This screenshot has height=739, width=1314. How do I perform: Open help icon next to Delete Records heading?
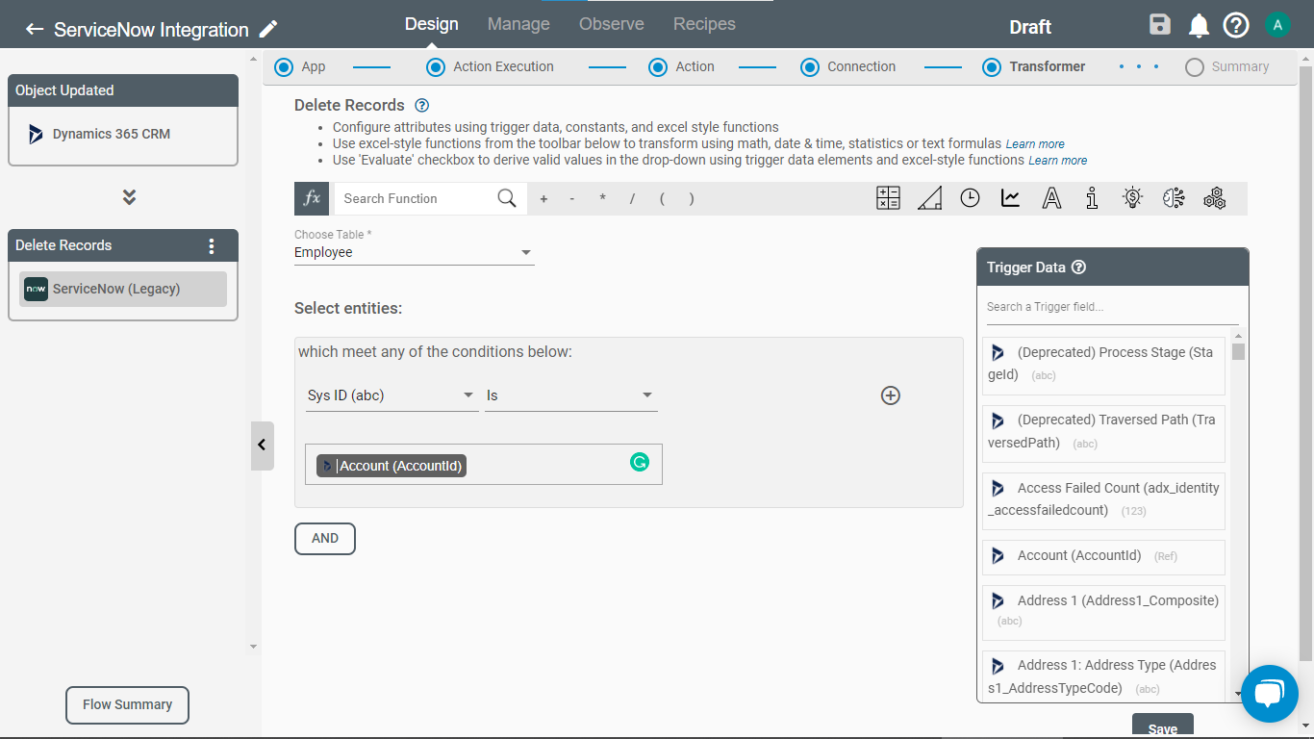421,105
